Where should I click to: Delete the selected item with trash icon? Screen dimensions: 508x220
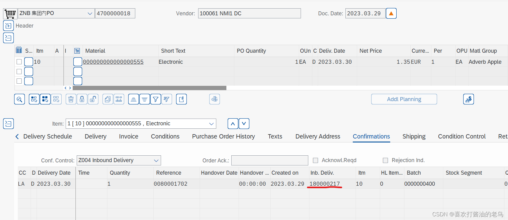point(71,99)
